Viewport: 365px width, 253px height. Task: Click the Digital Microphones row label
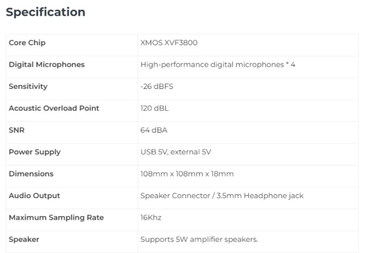[46, 65]
